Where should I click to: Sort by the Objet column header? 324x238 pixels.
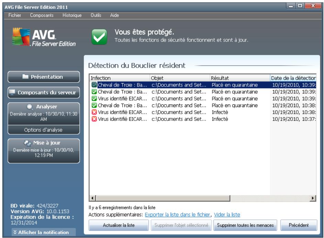pos(180,78)
